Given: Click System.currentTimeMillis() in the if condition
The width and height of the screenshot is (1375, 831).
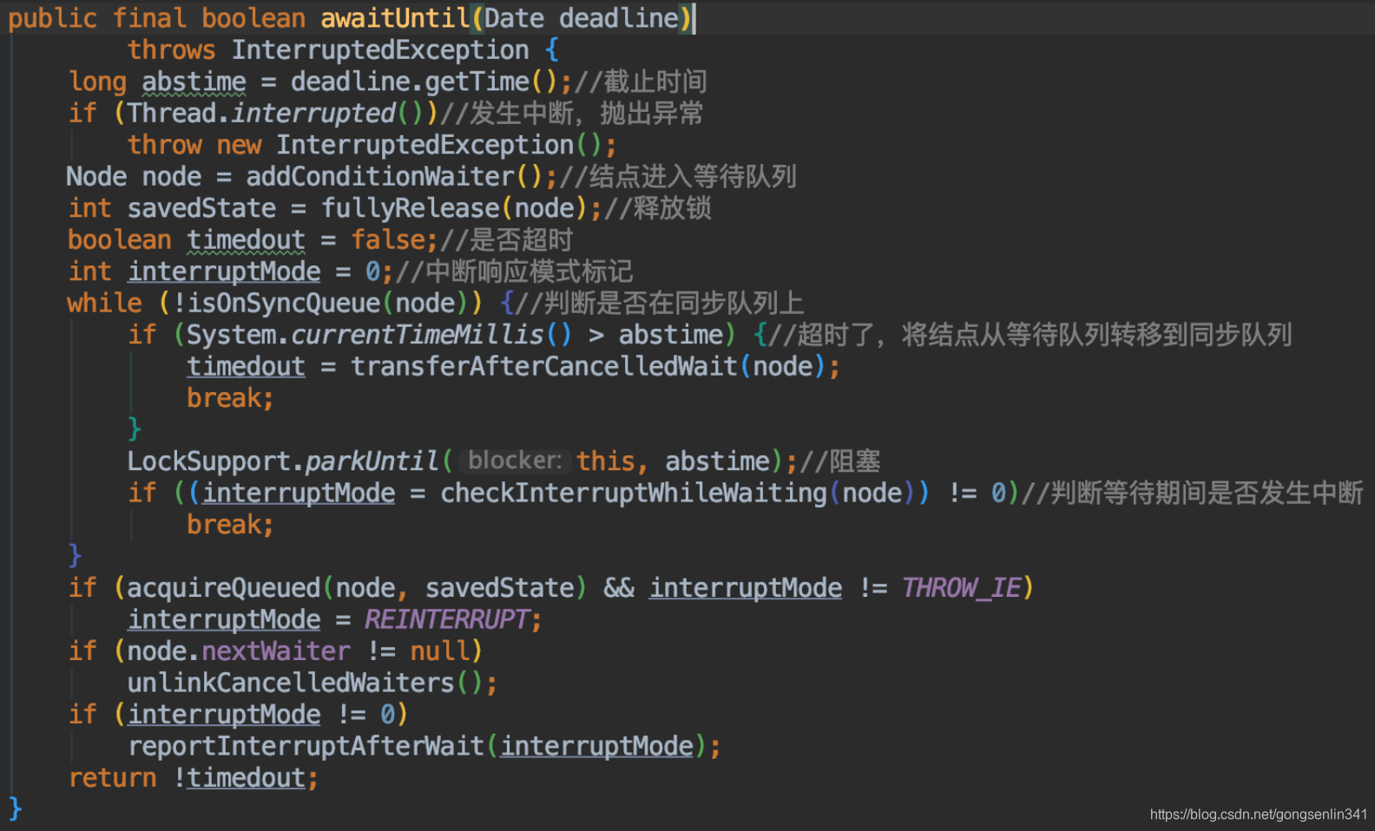Looking at the screenshot, I should 379,335.
